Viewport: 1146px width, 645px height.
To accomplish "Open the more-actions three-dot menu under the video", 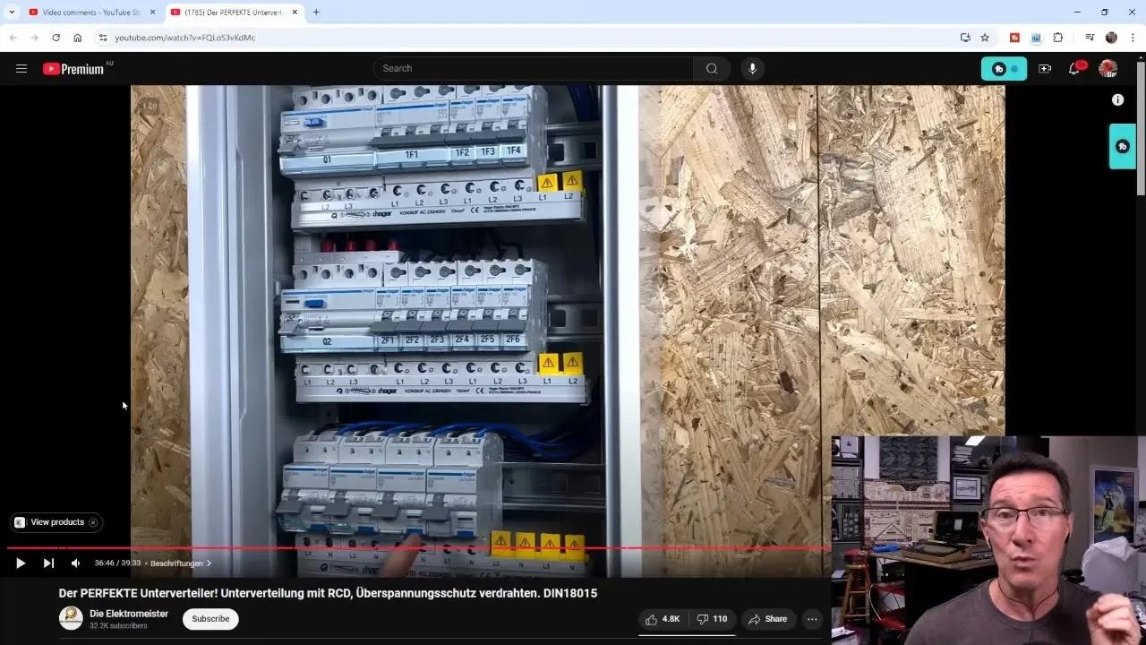I will [x=812, y=619].
